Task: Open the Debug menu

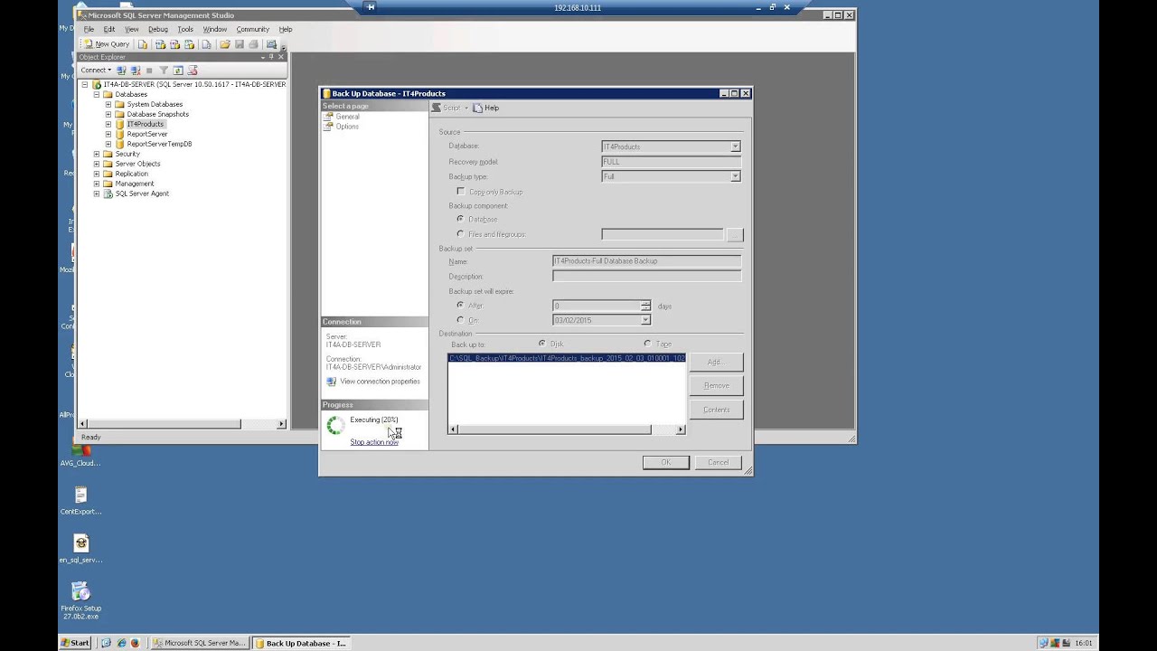Action: tap(158, 29)
